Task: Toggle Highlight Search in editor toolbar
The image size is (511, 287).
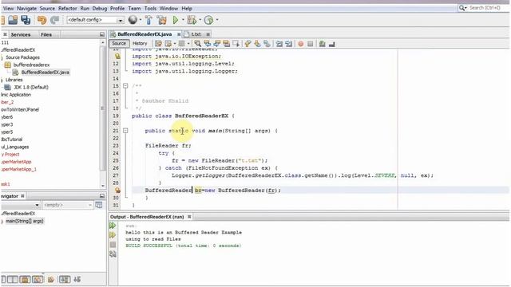Action: 226,44
